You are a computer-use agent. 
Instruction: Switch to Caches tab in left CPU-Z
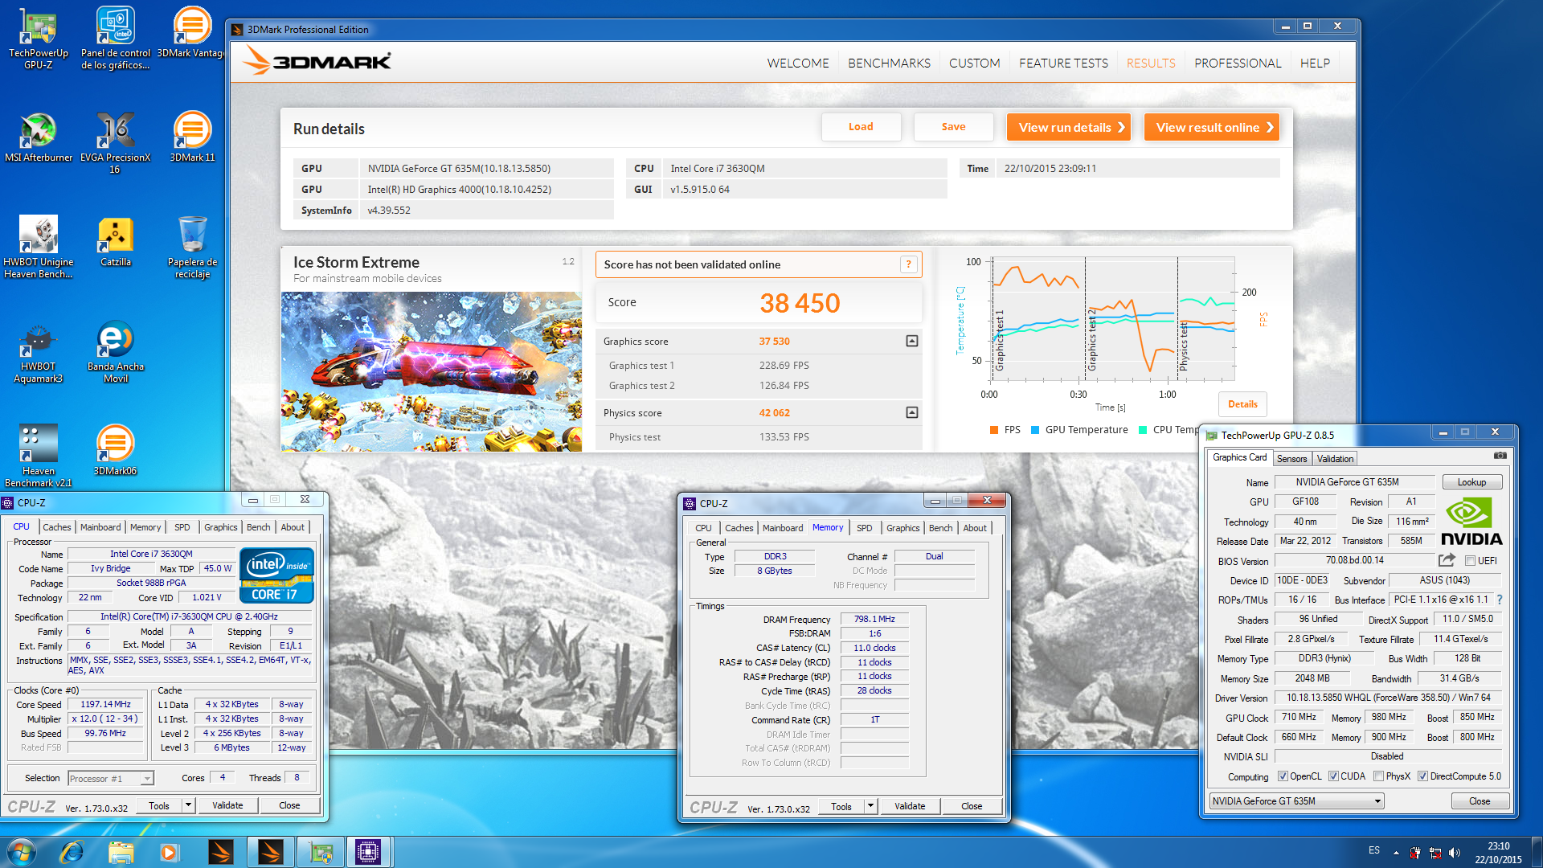tap(57, 527)
